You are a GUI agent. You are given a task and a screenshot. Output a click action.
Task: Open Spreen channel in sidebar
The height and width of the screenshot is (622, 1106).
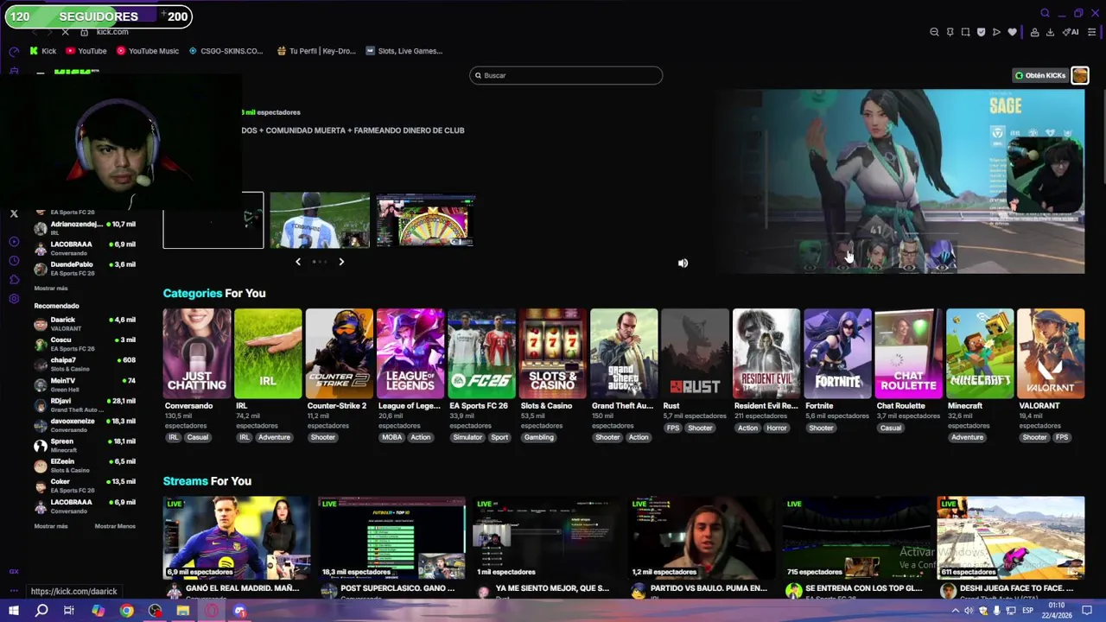tap(85, 446)
